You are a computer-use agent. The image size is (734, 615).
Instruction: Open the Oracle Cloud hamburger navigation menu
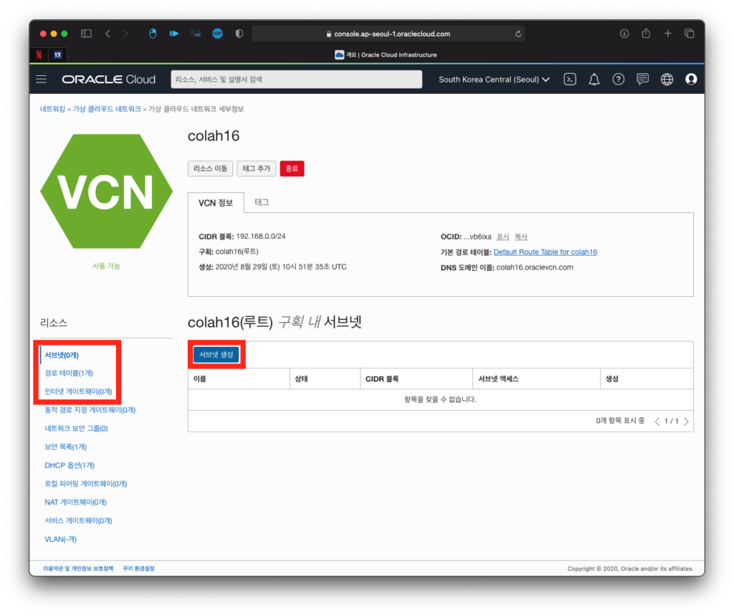click(42, 80)
